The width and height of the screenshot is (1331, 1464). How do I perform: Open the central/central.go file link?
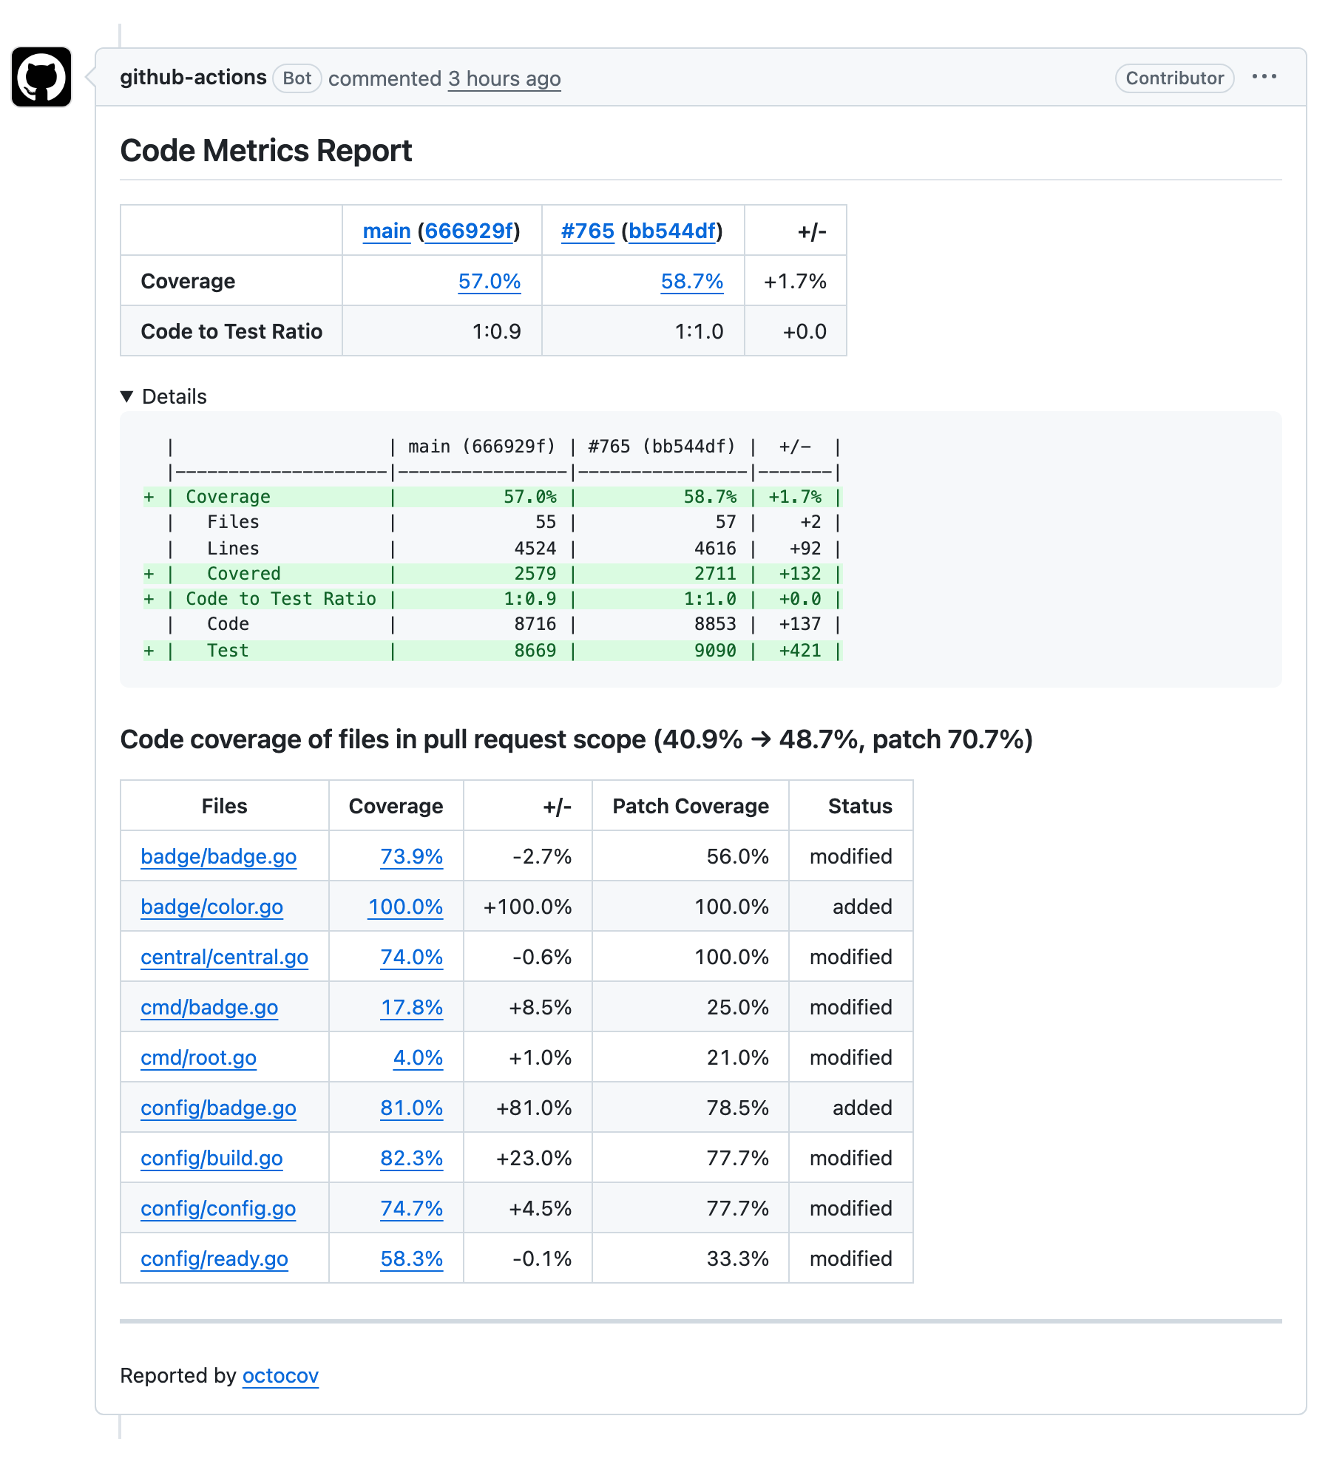[x=225, y=957]
